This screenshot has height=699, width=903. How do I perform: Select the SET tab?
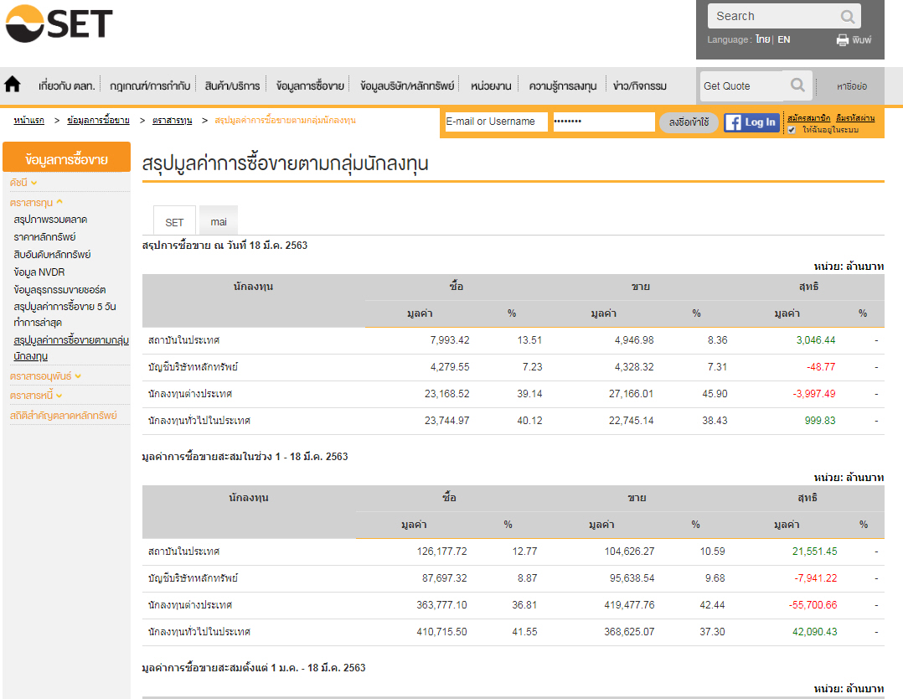pos(174,222)
